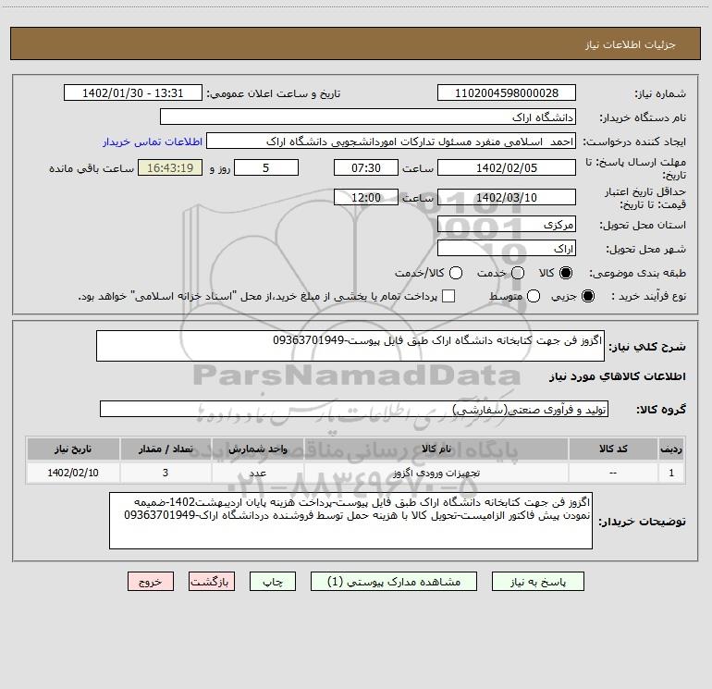The width and height of the screenshot is (712, 689).
Task: Click the بازگشت back button
Action: [x=212, y=582]
